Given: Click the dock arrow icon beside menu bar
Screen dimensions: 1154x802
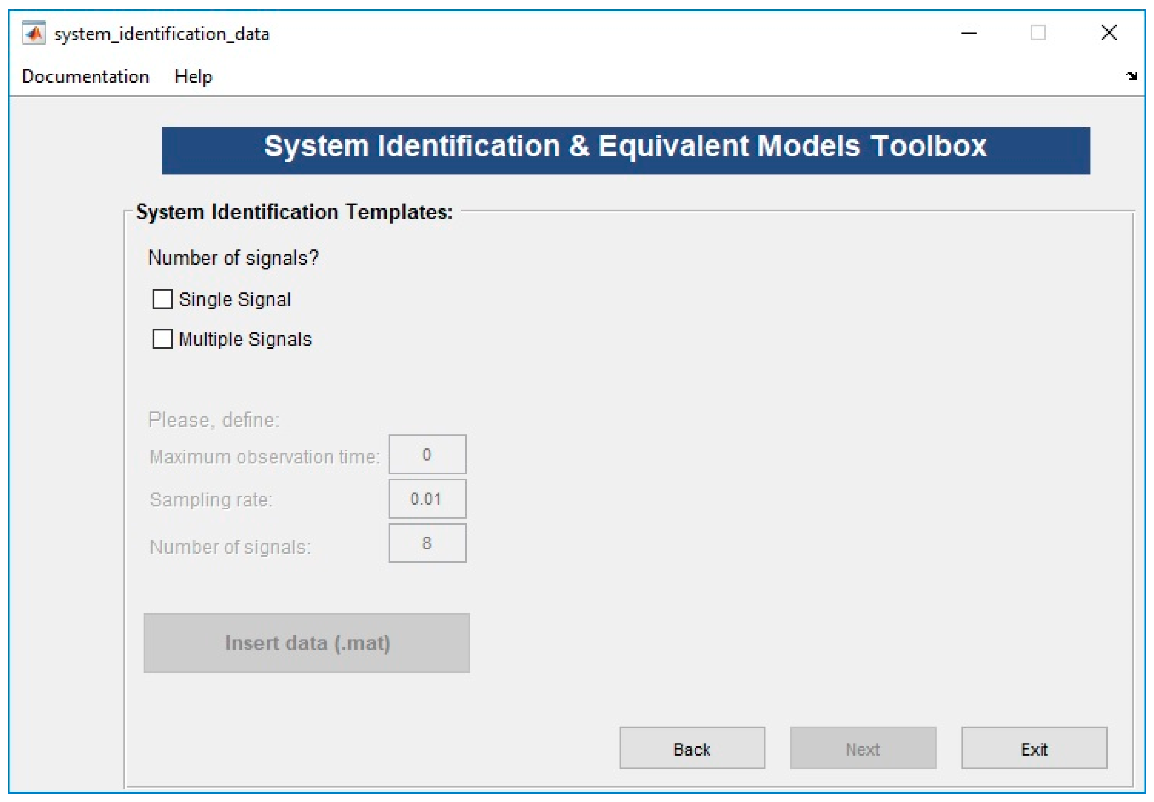Looking at the screenshot, I should [x=1131, y=76].
